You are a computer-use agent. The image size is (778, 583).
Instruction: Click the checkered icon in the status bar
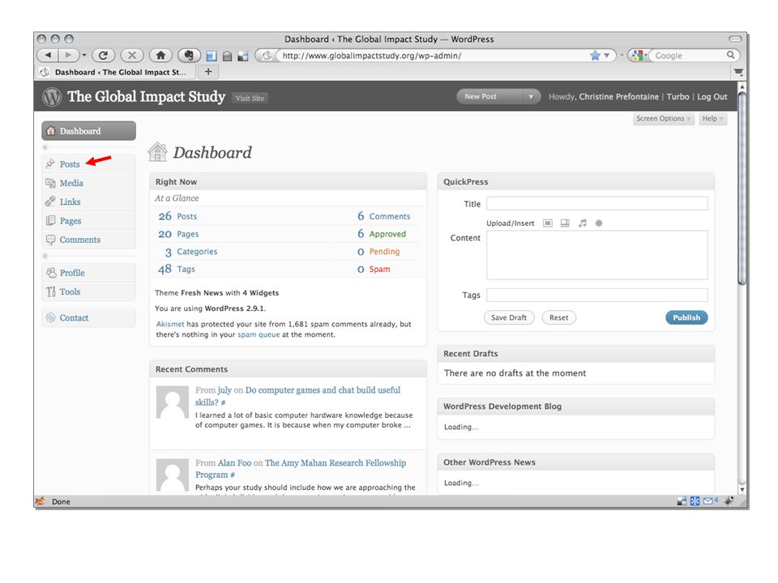[x=682, y=501]
